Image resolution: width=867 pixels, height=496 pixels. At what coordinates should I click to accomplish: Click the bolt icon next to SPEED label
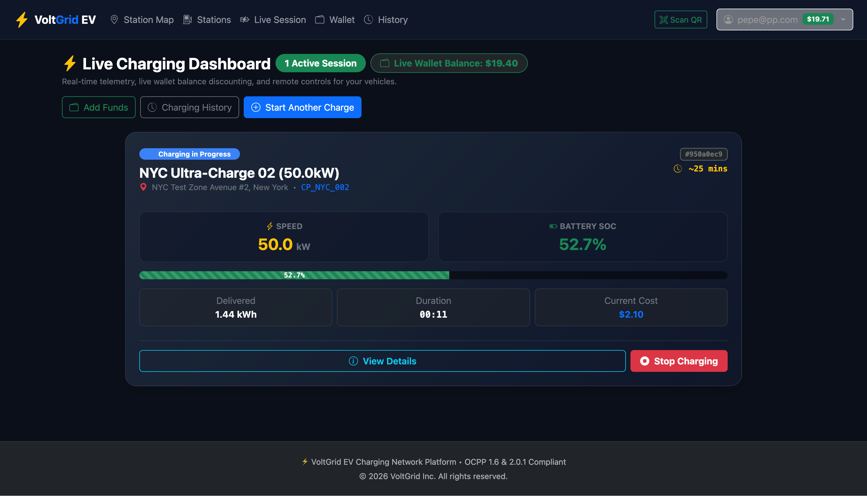click(x=270, y=226)
